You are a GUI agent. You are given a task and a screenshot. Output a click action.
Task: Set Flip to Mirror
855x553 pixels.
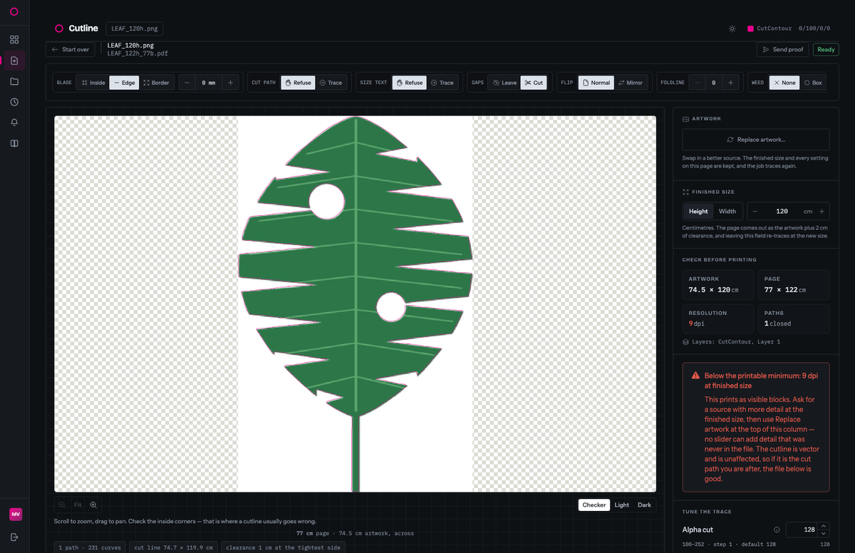tap(631, 83)
